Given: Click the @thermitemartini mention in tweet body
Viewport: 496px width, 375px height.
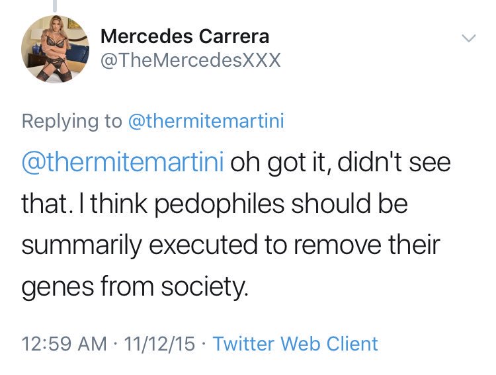Looking at the screenshot, I should [123, 162].
